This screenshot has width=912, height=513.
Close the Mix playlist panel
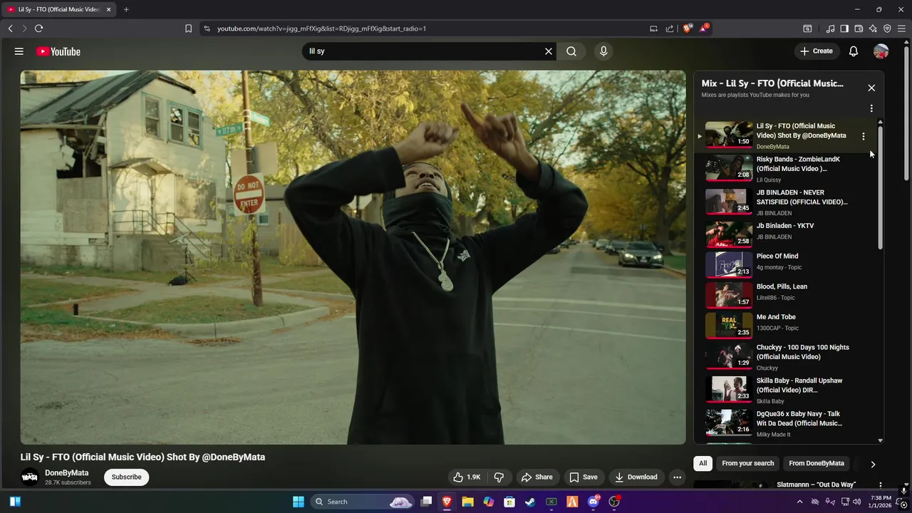[x=871, y=88]
